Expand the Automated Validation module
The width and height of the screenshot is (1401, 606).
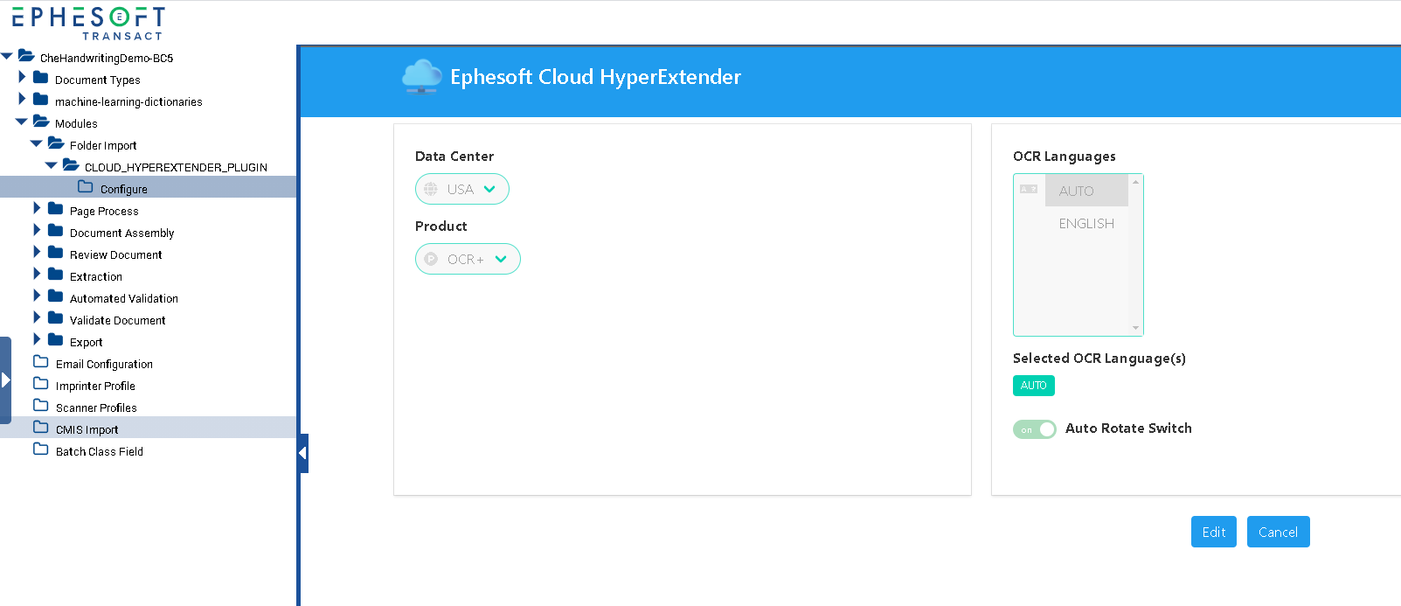[x=37, y=296]
